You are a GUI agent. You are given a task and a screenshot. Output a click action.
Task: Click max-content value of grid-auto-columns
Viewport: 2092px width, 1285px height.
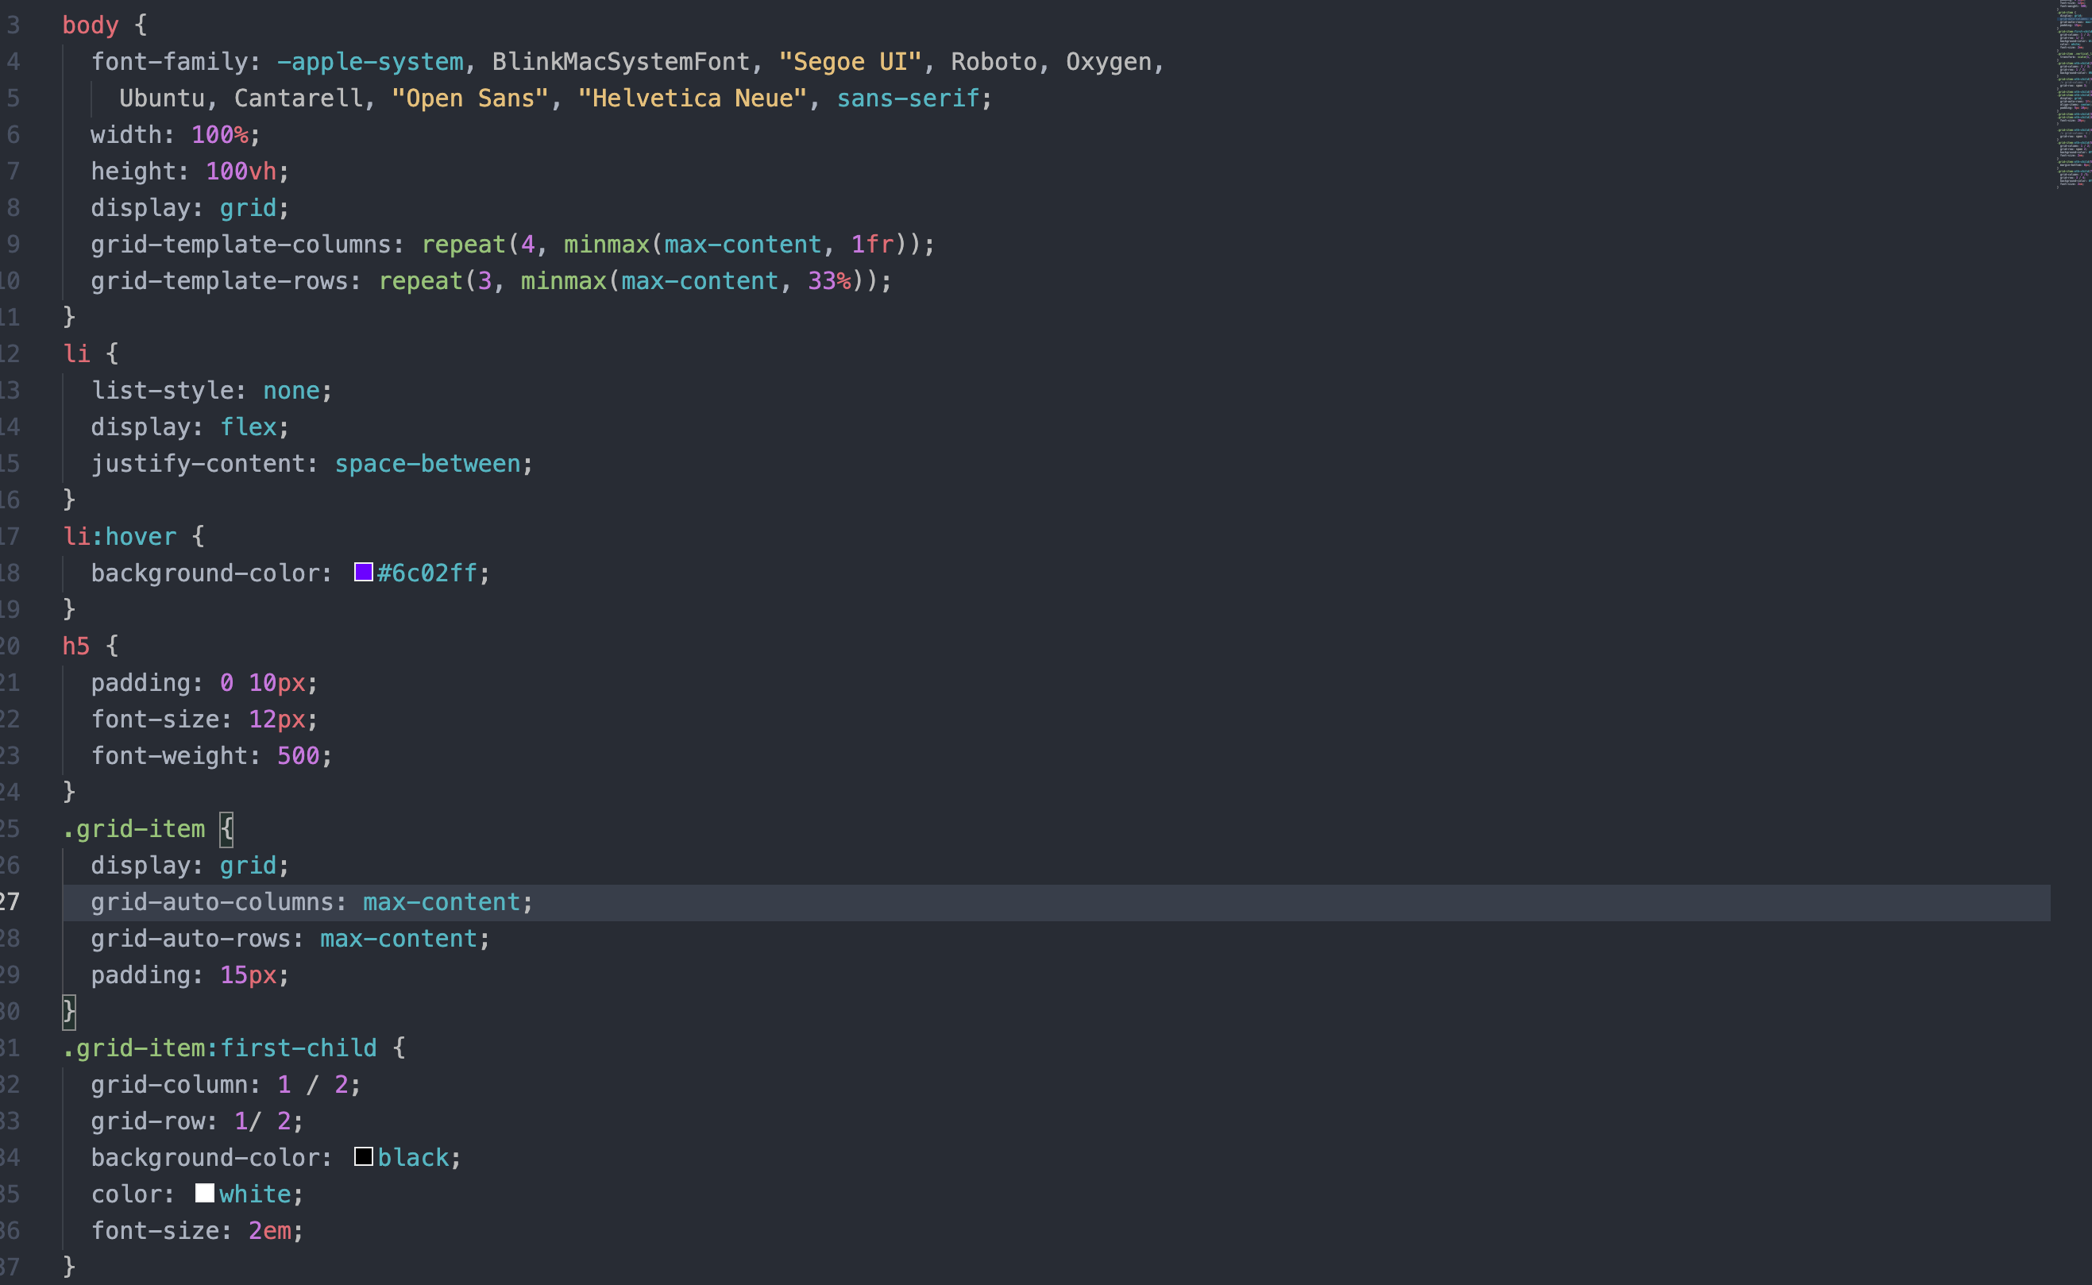[x=441, y=901]
